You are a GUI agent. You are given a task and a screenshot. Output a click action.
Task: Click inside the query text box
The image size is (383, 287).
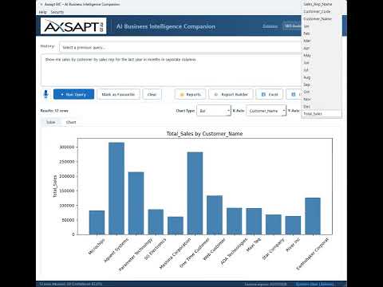171,70
